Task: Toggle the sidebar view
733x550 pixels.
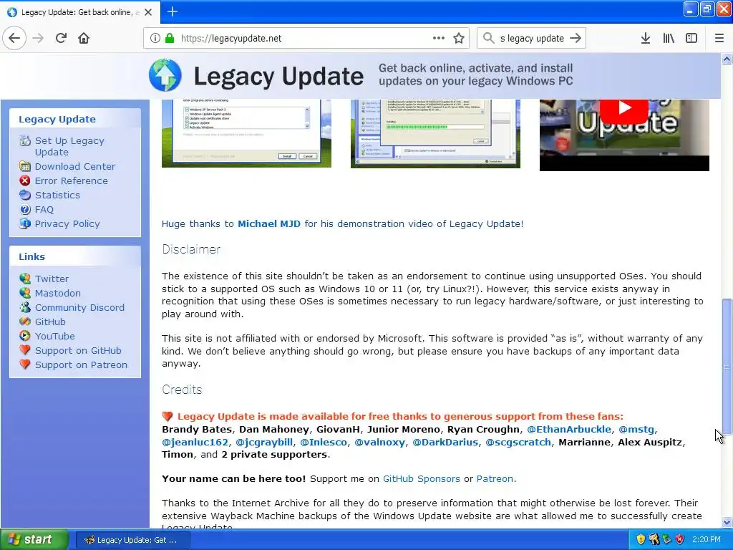Action: pyautogui.click(x=691, y=38)
